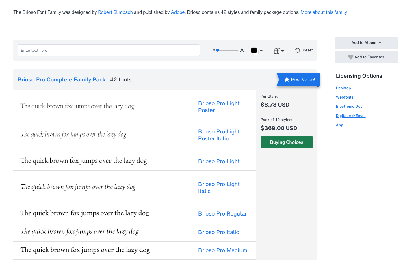Expand the Add to Album dropdown
416x260 pixels.
366,43
